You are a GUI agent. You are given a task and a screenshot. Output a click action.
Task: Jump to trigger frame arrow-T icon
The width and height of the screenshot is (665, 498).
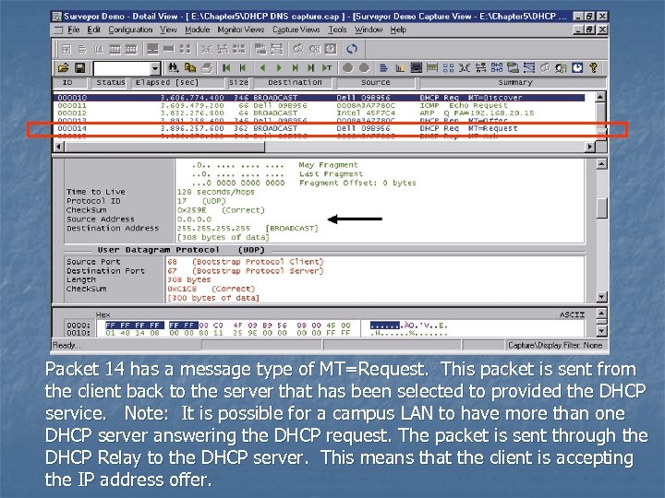point(327,67)
